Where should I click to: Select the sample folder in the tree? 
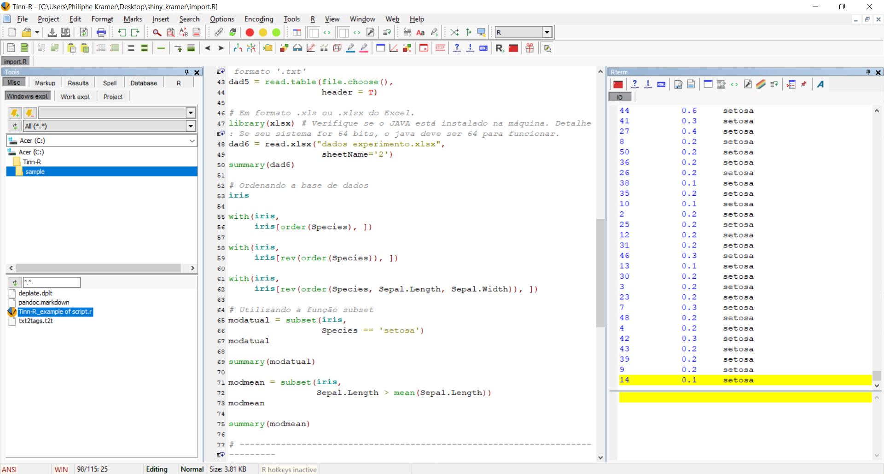click(x=35, y=171)
